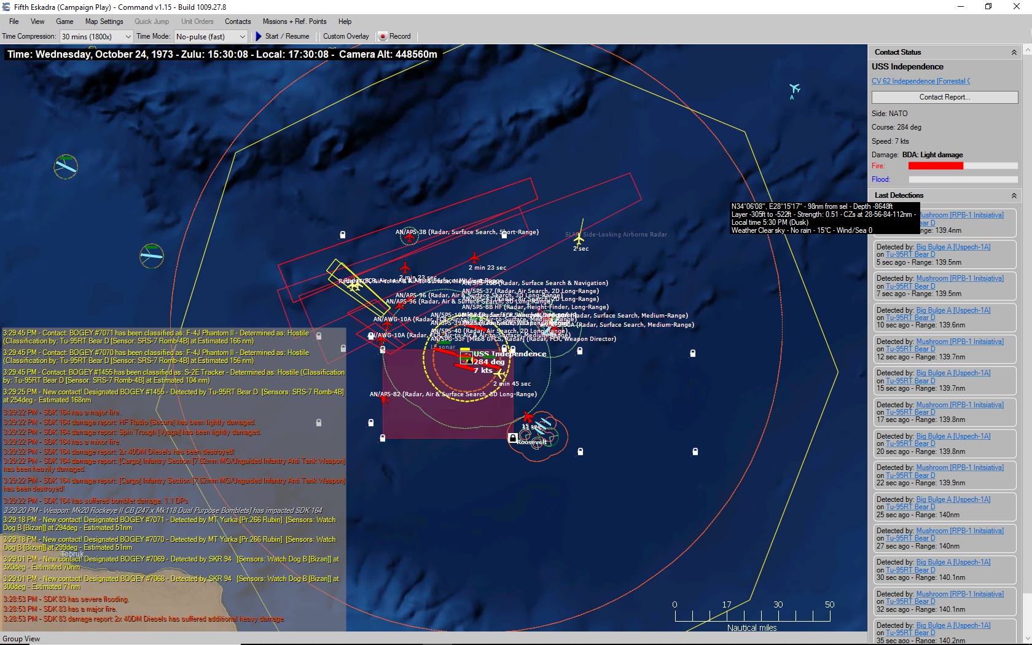Click the Nautical miles scale bar
The height and width of the screenshot is (645, 1032).
pyautogui.click(x=752, y=616)
